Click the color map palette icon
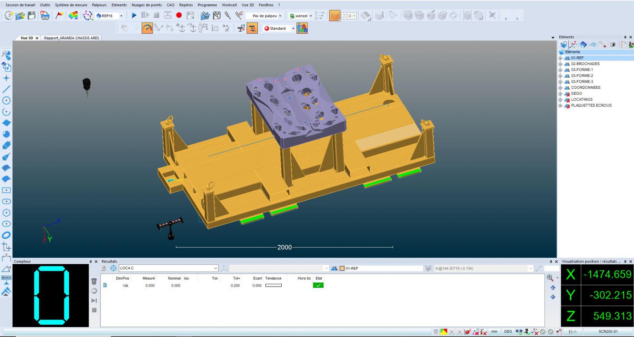Viewport: 634px width, 337px height. pyautogui.click(x=73, y=15)
